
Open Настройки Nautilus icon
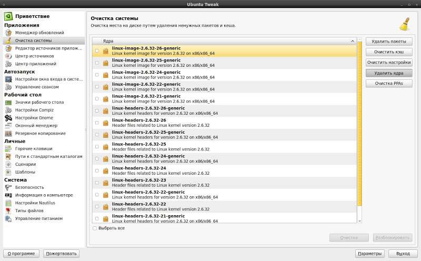pos(8,203)
